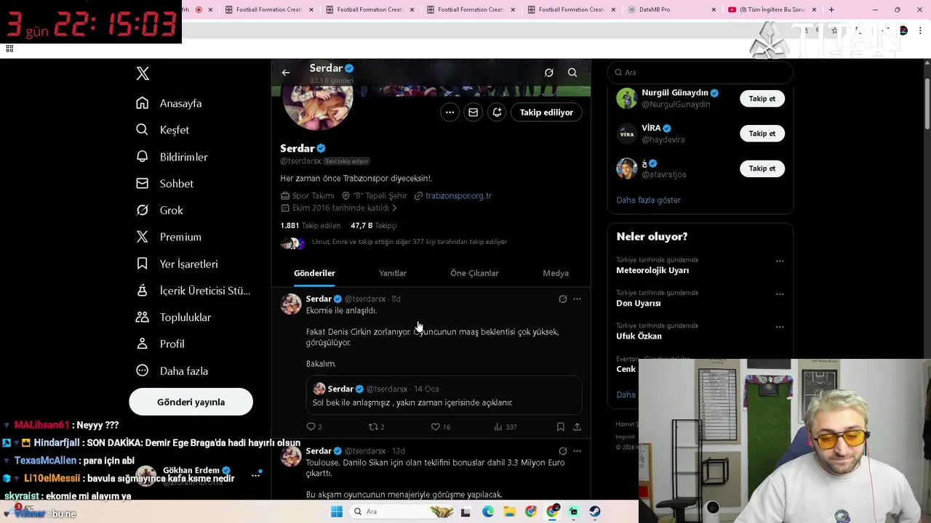Screen dimensions: 931x523
Task: Click the taskbar Ara search box
Action: (x=404, y=511)
